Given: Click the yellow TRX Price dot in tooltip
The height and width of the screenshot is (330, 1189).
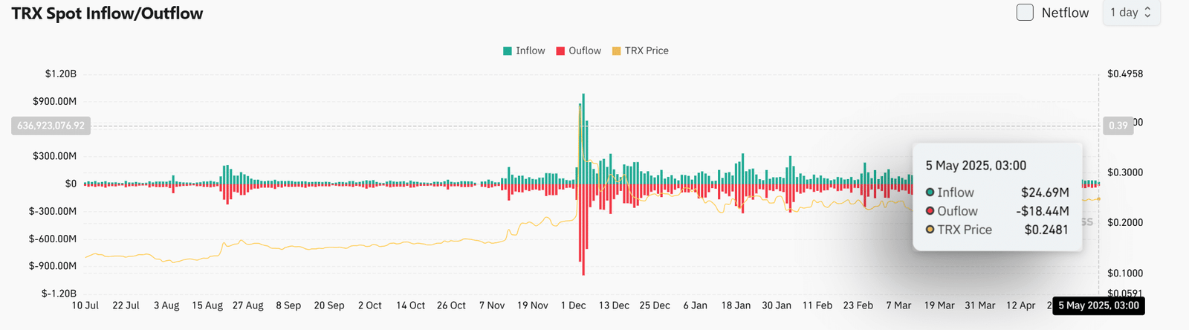Looking at the screenshot, I should tap(930, 230).
